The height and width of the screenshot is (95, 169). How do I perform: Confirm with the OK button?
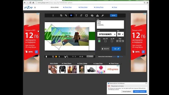116,49
